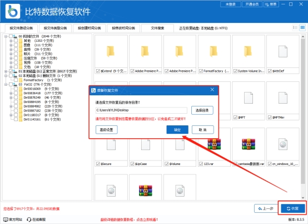
Task: Close the 准备恢复文件 dialog
Action: (x=212, y=90)
